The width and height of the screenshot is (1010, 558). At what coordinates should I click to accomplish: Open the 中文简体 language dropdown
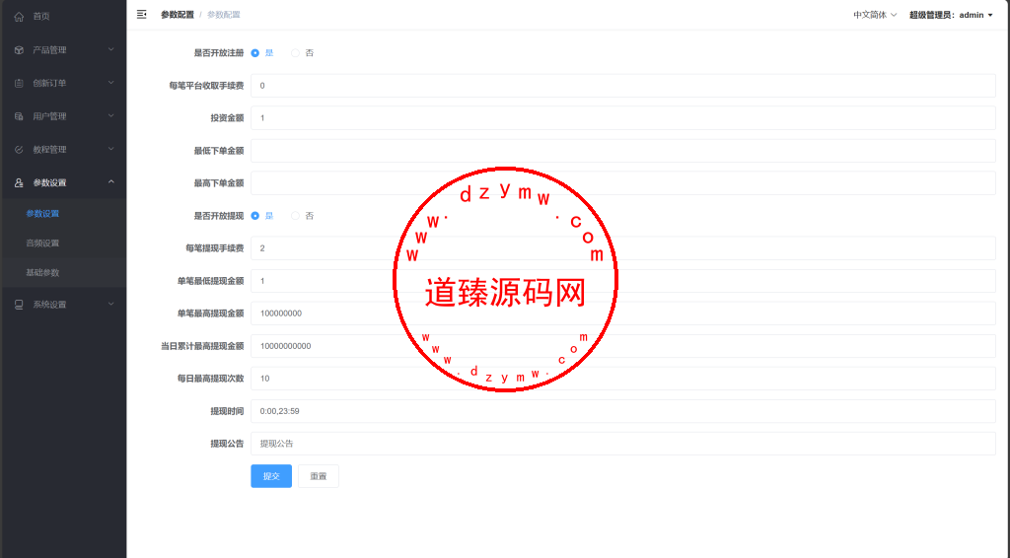pyautogui.click(x=875, y=15)
